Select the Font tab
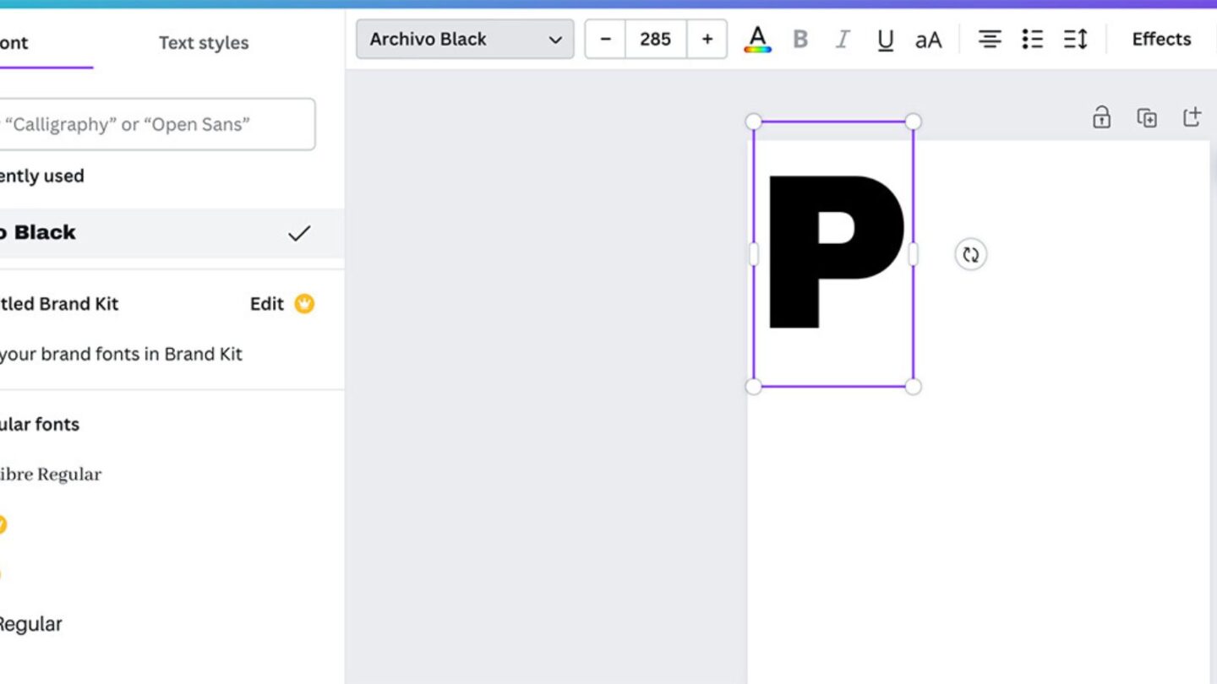1217x684 pixels. [x=14, y=43]
